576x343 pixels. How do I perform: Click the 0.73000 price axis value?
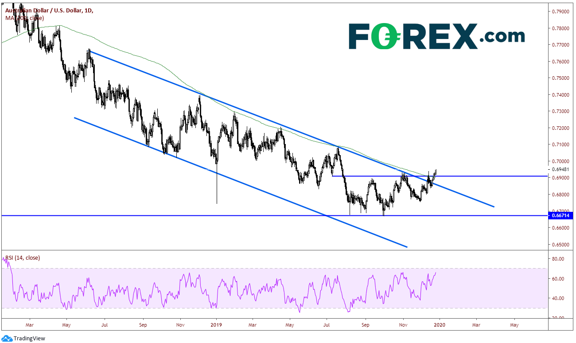coord(561,111)
